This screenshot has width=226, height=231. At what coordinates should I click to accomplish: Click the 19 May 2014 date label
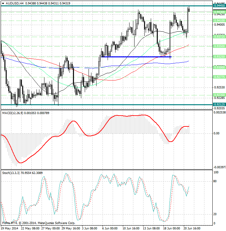click(10, 228)
